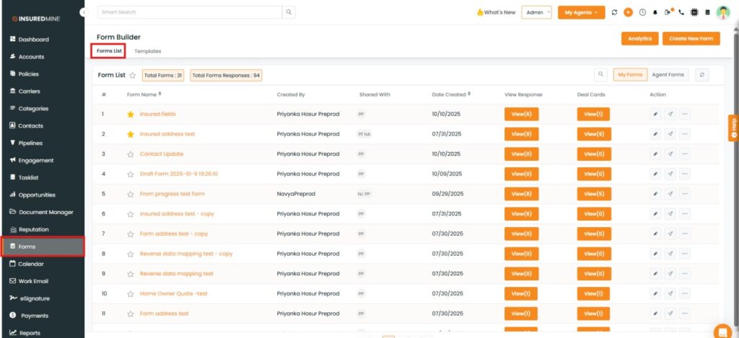
Task: Expand the My Agents dropdown
Action: (x=581, y=12)
